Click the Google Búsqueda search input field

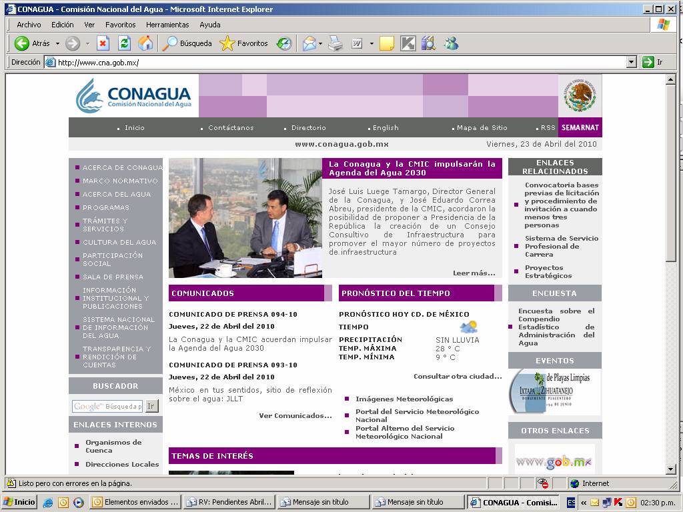coord(107,406)
